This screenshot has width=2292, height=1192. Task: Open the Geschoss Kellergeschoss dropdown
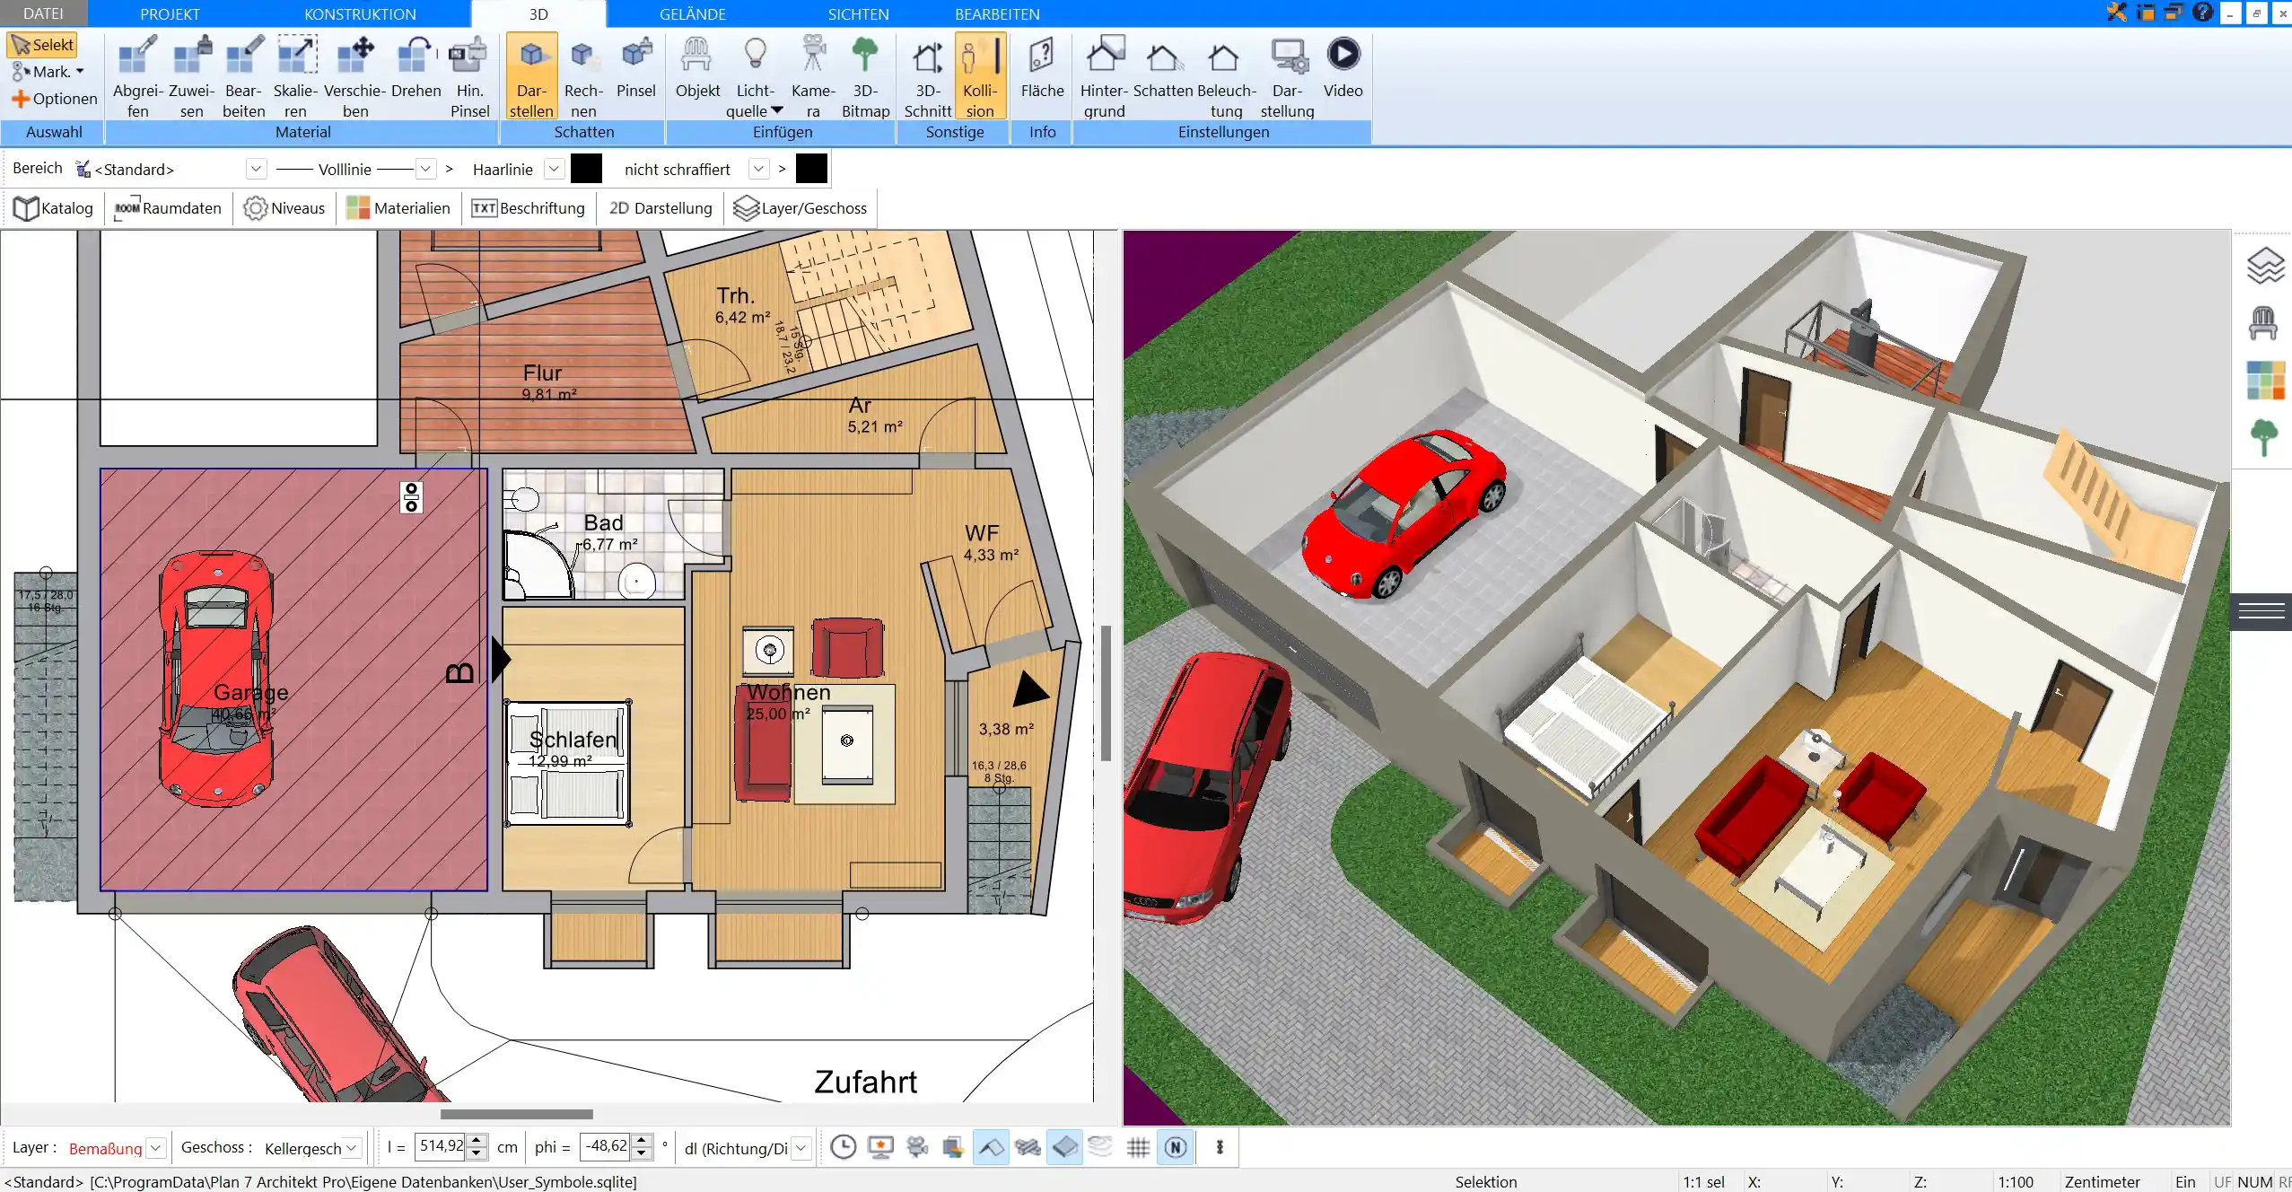(x=353, y=1147)
